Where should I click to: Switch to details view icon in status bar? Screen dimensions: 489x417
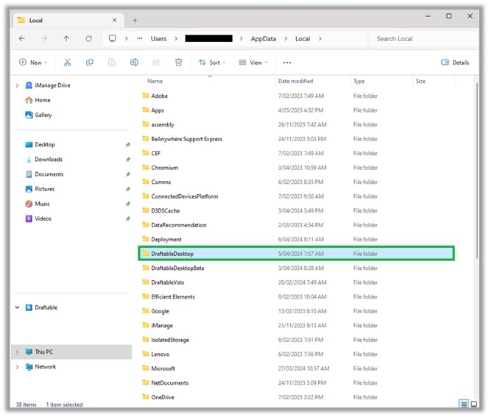click(x=464, y=404)
